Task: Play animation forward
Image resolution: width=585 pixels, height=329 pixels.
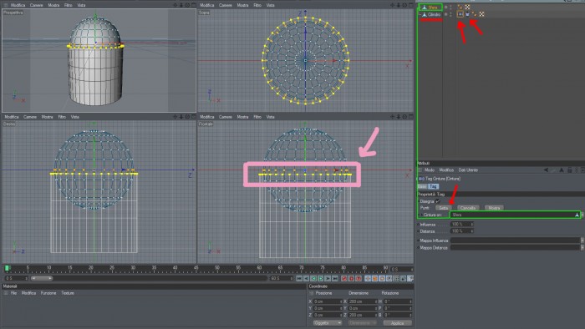Action: coord(320,278)
